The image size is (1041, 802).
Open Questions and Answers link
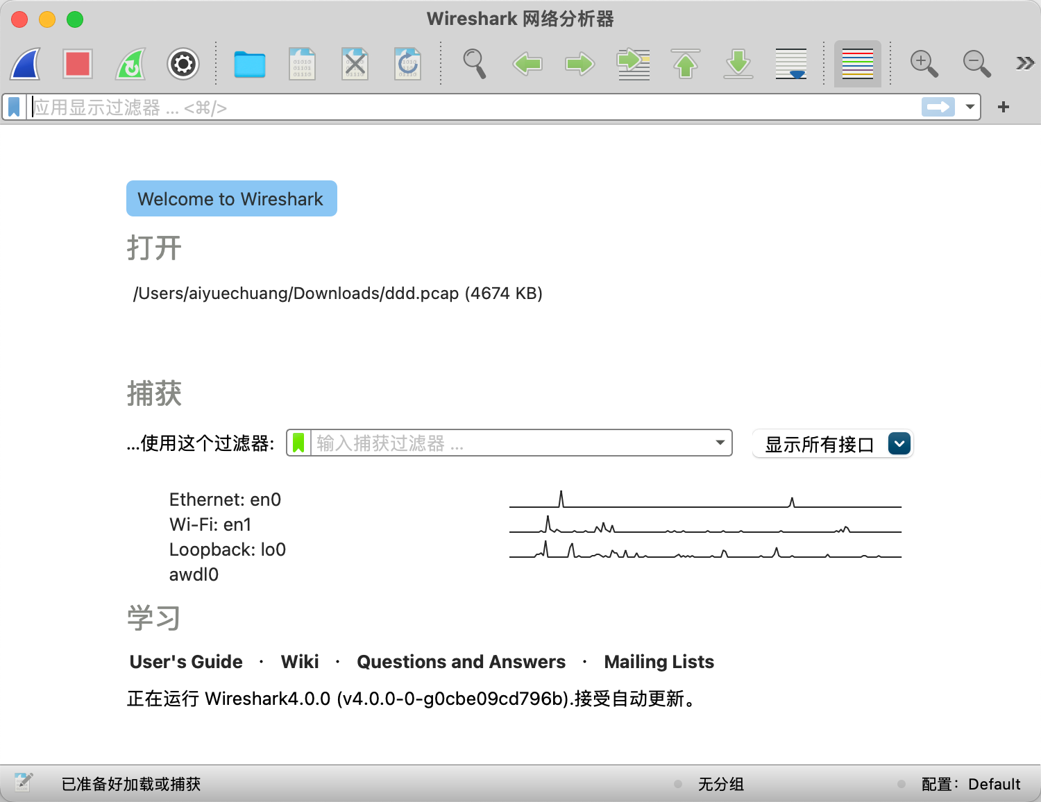coord(462,662)
